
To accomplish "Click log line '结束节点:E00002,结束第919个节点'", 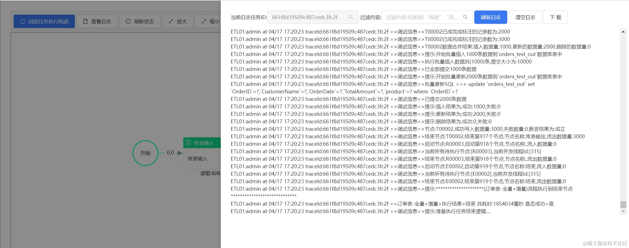I will 398,181.
